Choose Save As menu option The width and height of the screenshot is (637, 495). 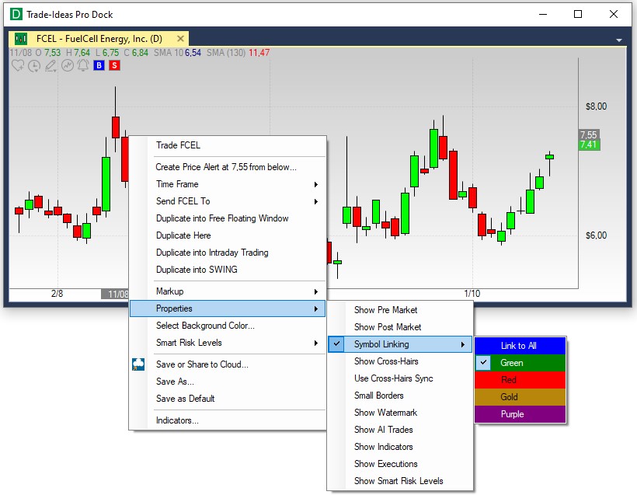point(228,382)
